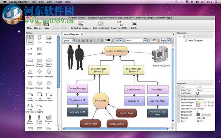The image size is (221, 138).
Task: Choose the Line polygonal tool
Action: pos(39,108)
